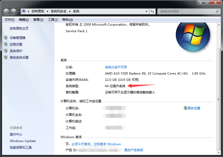Image resolution: width=223 pixels, height=157 pixels.
Task: Click the shield icon next to 更改设置
Action: tap(186, 108)
